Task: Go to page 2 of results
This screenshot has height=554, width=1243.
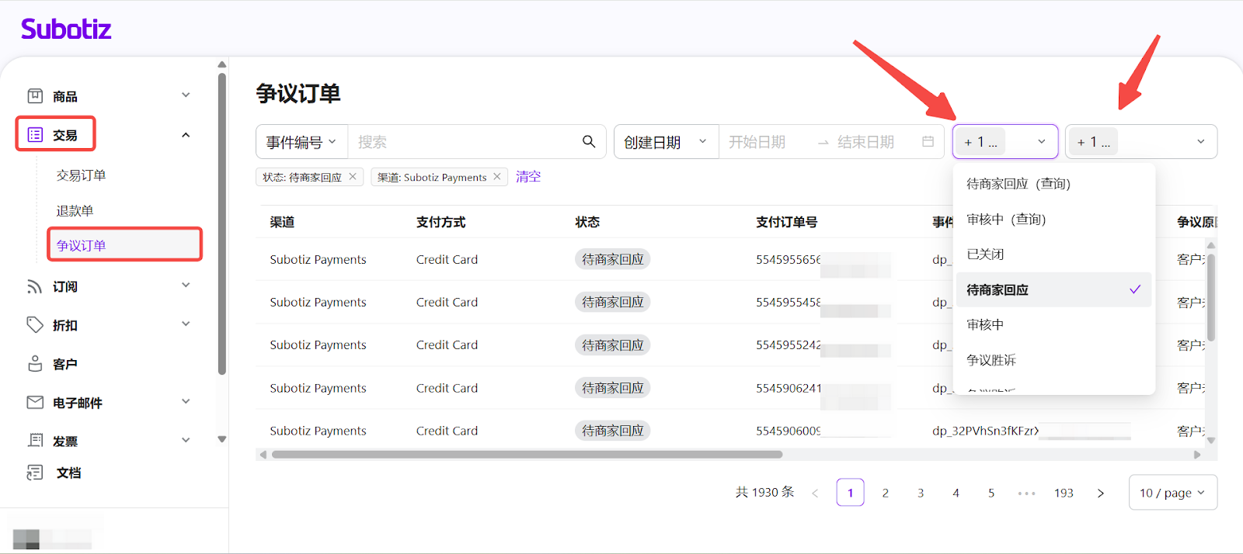Action: click(x=885, y=493)
